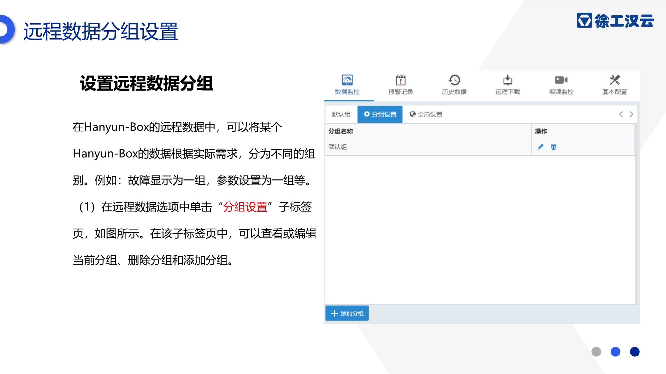Delete 默认组 with the trash icon
This screenshot has height=374, width=666.
coord(553,147)
